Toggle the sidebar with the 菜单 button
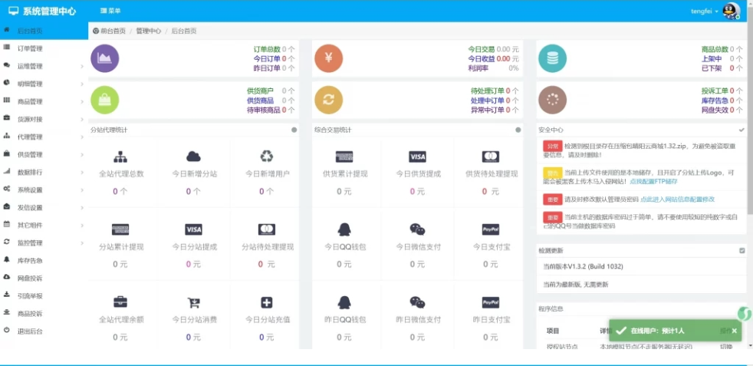 tap(110, 11)
